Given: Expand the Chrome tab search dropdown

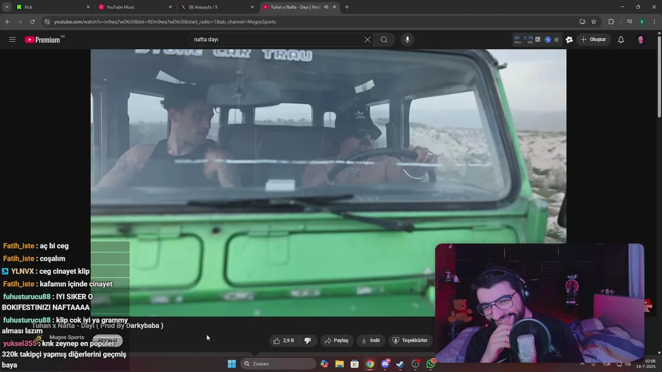Looking at the screenshot, I should coord(7,7).
